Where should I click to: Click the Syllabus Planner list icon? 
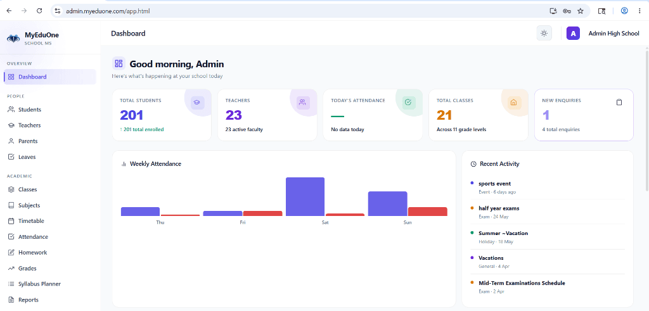(11, 284)
